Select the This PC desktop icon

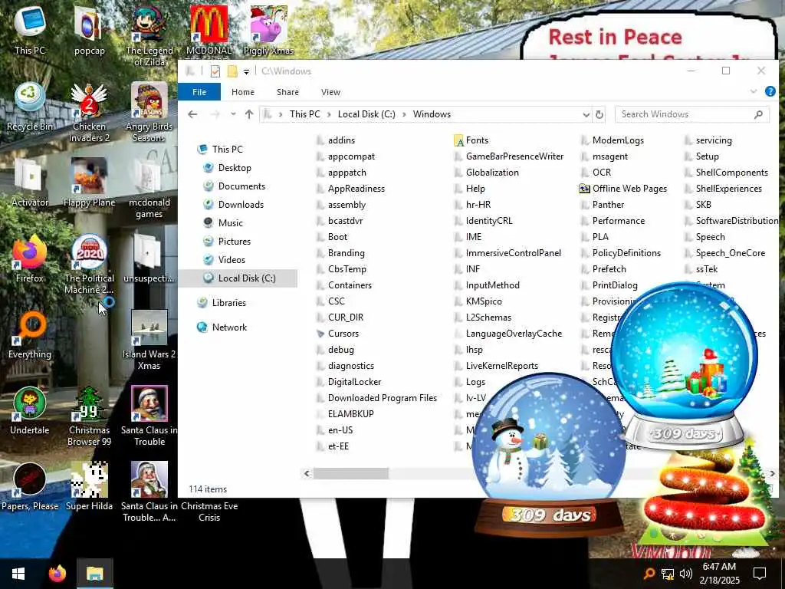tap(30, 31)
